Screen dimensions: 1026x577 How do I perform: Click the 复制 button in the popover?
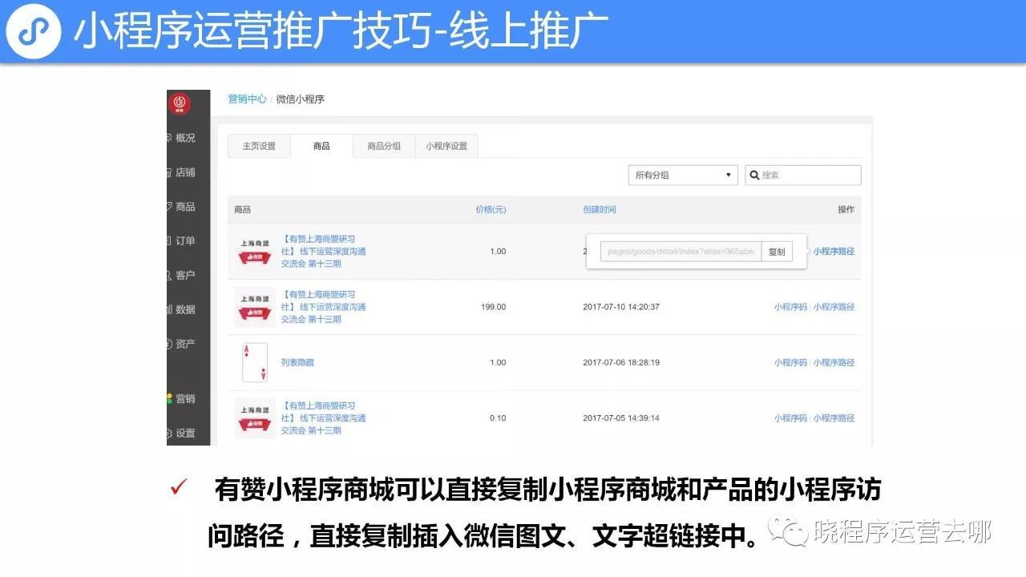tap(777, 251)
